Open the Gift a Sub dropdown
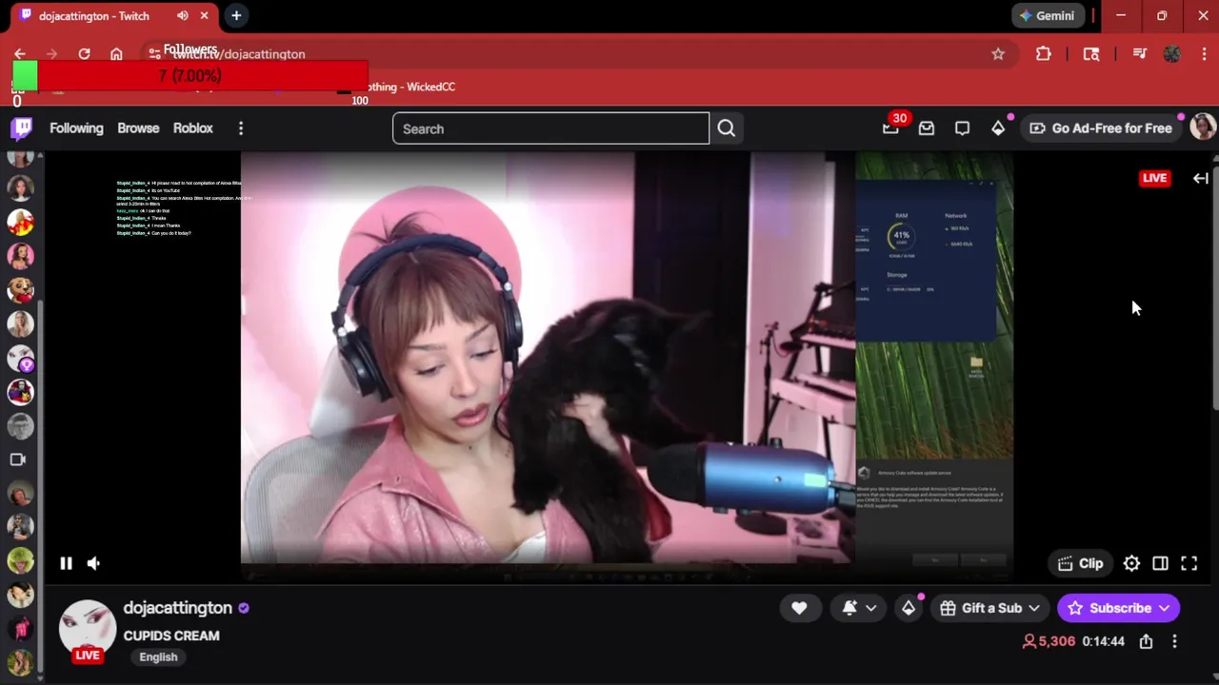Screen dimensions: 1219x685 click(989, 608)
